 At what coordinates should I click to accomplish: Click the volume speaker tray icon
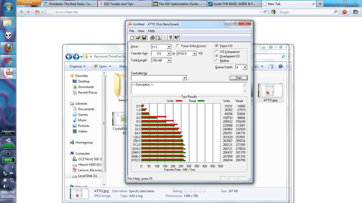pos(5,186)
